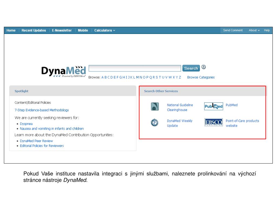Click the EBSCO Publishing logo icon
This screenshot has height=207, width=277.
tap(214, 122)
